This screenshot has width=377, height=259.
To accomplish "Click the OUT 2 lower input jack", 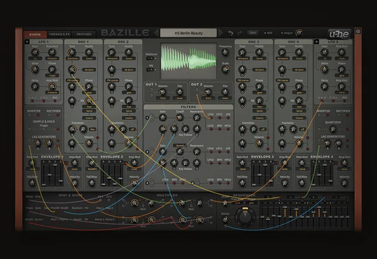I will (197, 95).
